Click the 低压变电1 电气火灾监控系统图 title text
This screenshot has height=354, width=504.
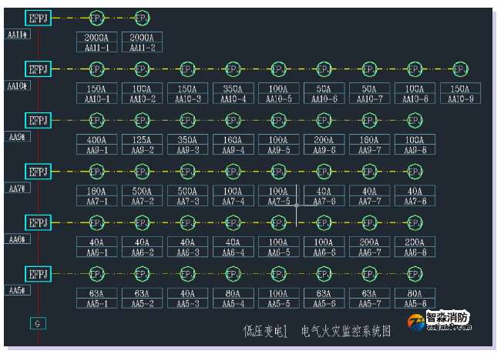click(317, 331)
